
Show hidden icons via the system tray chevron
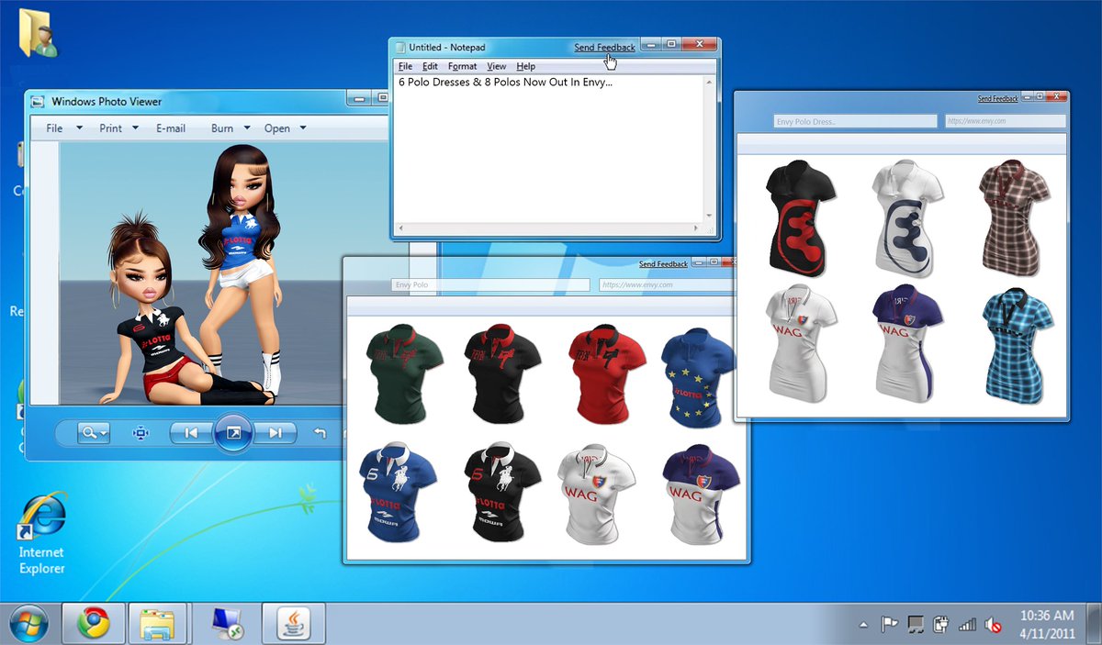tap(864, 623)
